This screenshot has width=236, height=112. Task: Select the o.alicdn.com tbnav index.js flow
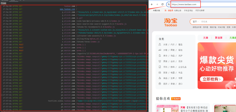click(74, 42)
